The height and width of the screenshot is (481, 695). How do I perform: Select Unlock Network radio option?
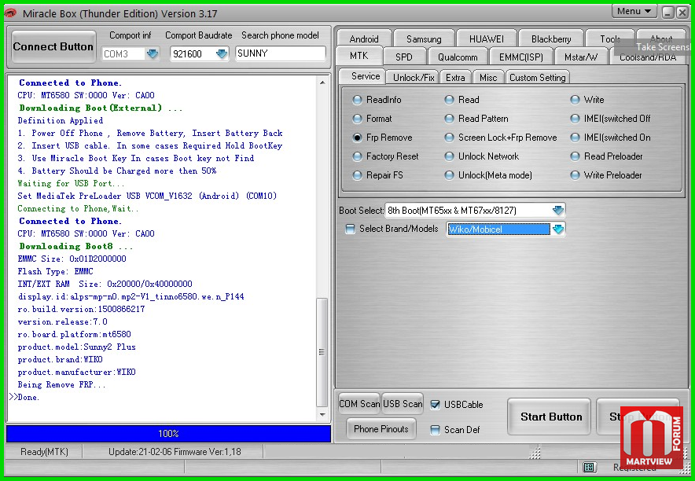pos(449,156)
